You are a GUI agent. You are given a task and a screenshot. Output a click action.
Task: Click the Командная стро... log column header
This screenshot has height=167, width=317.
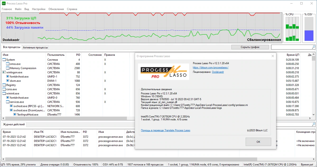click(305, 132)
